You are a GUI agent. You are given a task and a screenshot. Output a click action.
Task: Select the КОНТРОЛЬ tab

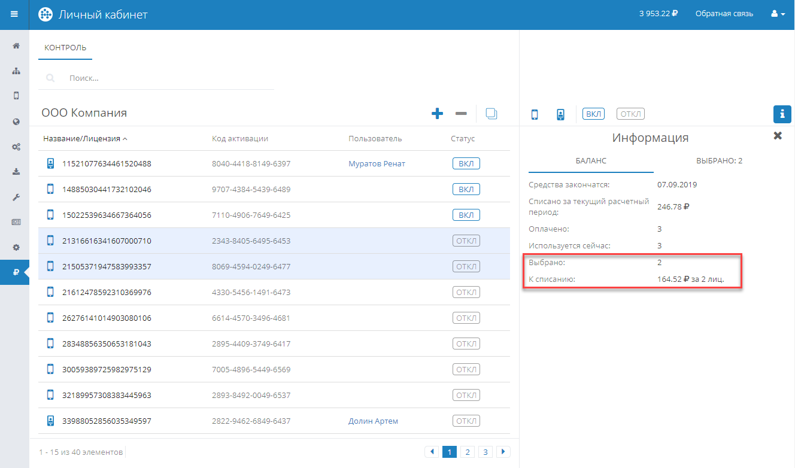(65, 48)
